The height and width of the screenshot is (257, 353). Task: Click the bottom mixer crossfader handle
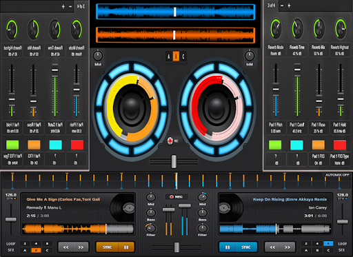176,247
